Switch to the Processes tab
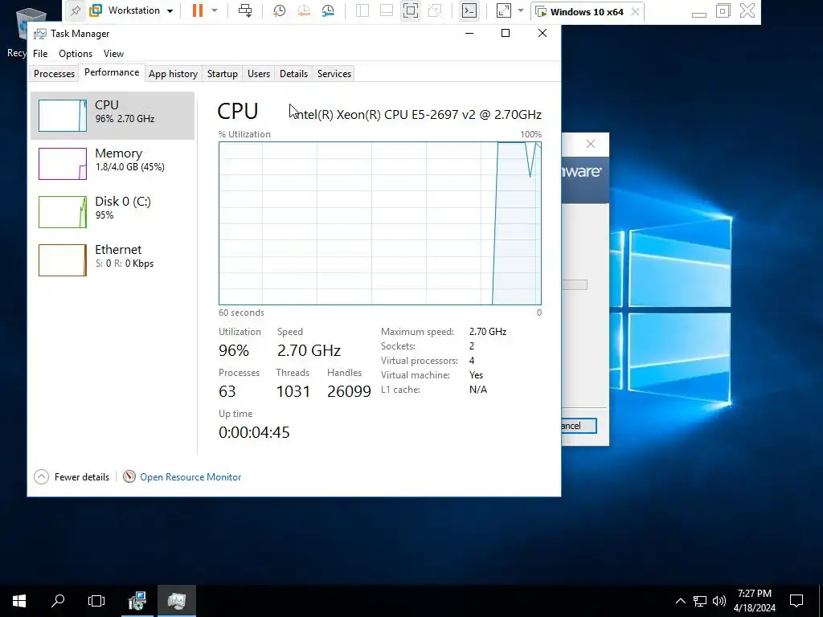This screenshot has width=823, height=617. [x=54, y=74]
